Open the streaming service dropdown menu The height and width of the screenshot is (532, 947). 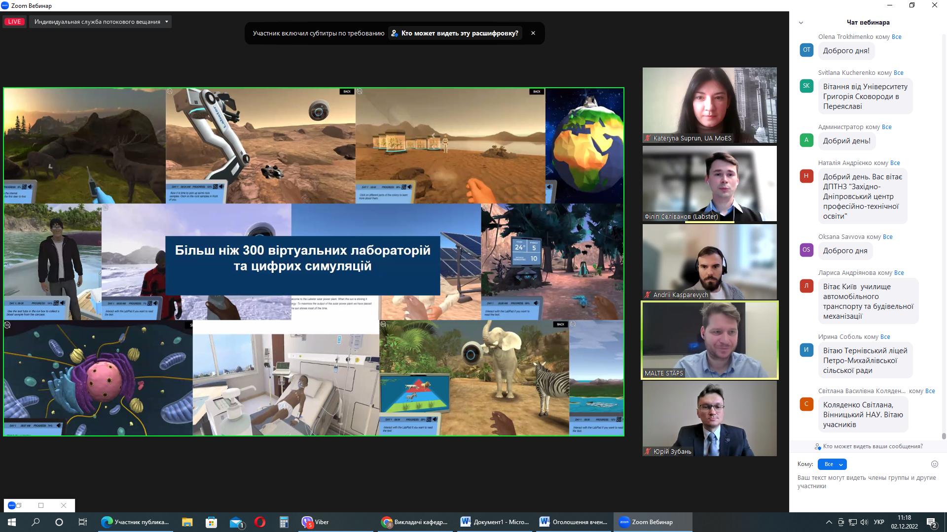166,22
